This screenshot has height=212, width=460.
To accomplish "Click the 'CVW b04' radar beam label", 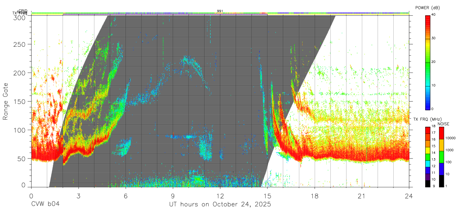I will (45, 204).
